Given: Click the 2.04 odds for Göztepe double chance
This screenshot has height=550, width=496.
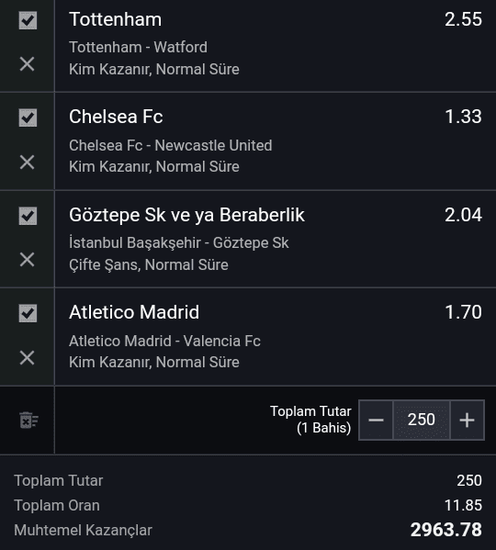Looking at the screenshot, I should click(x=463, y=215).
